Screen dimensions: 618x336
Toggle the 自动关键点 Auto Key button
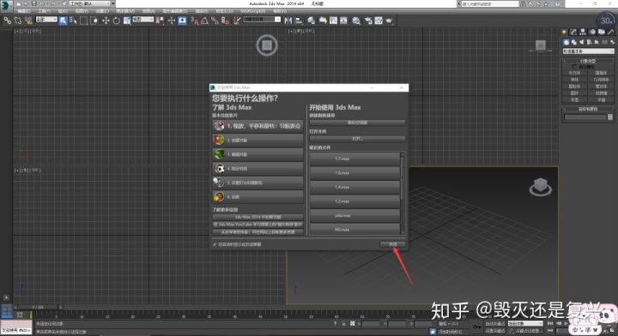pos(494,323)
